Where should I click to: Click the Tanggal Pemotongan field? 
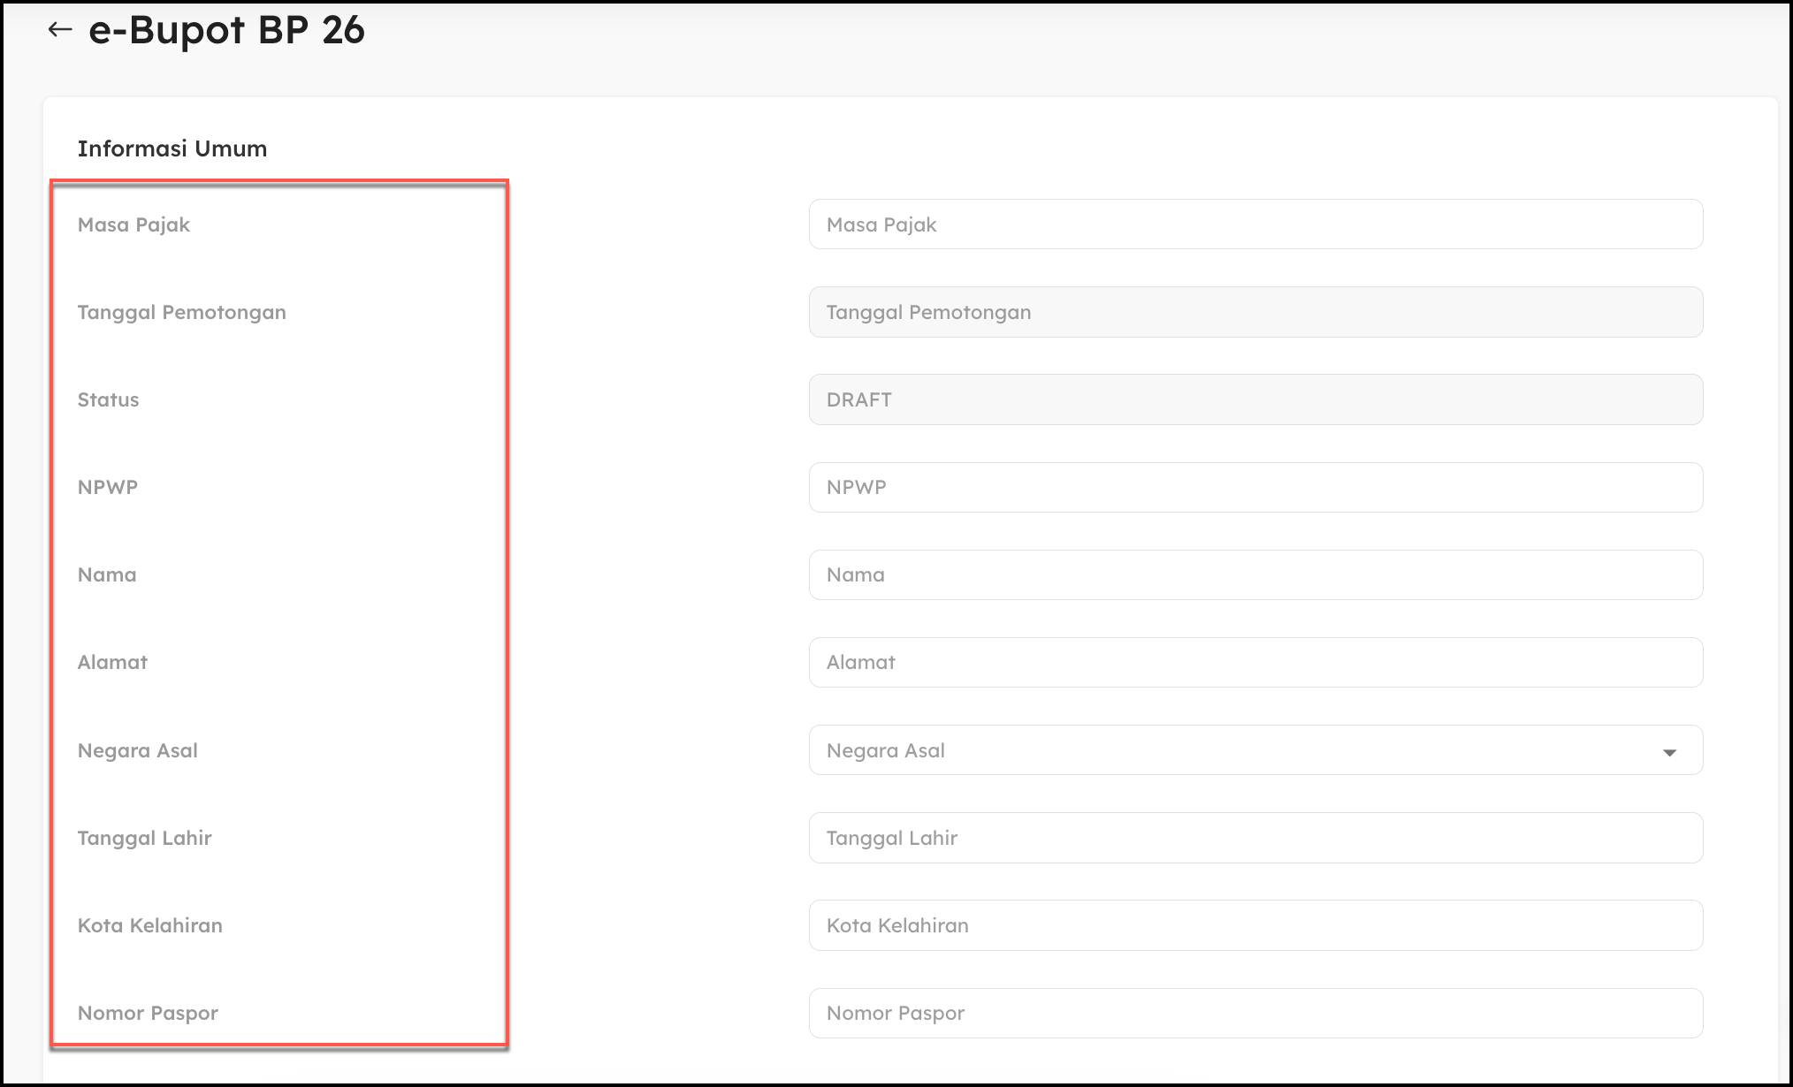(x=1255, y=312)
